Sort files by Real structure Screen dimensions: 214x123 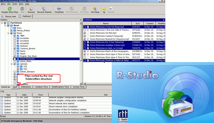[15, 87]
